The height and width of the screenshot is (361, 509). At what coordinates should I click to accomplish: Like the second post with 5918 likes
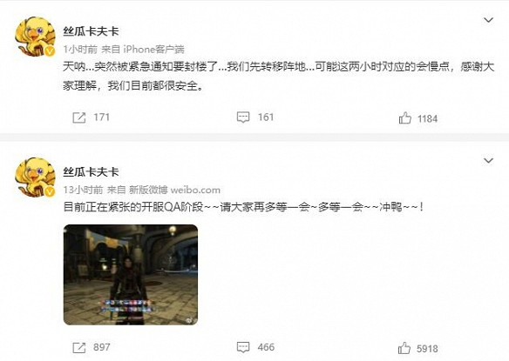click(x=404, y=348)
